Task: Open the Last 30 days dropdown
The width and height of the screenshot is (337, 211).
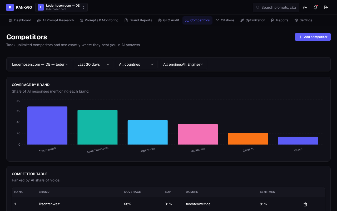Action: point(93,64)
